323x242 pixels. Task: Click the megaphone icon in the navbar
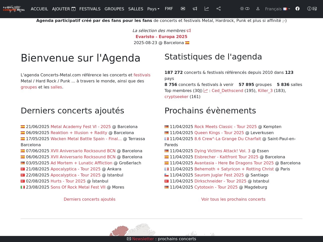click(x=195, y=9)
